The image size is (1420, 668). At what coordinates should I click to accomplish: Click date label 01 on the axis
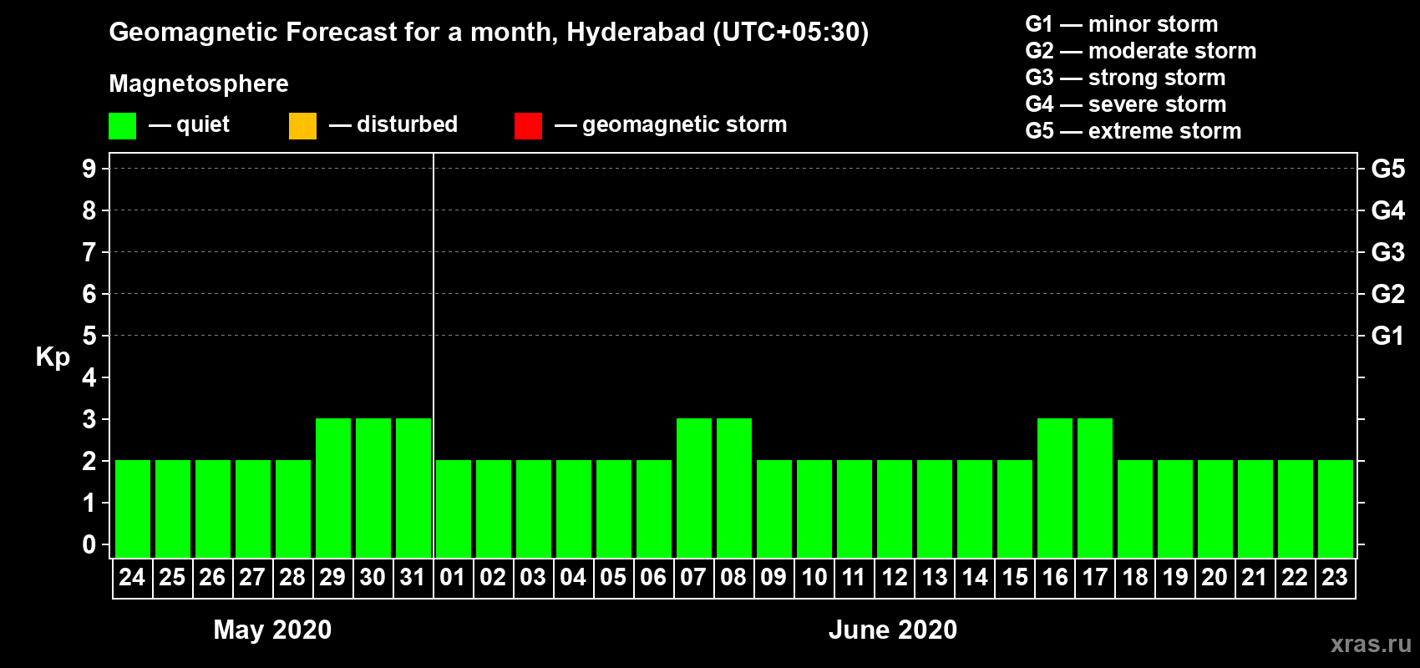pos(453,578)
